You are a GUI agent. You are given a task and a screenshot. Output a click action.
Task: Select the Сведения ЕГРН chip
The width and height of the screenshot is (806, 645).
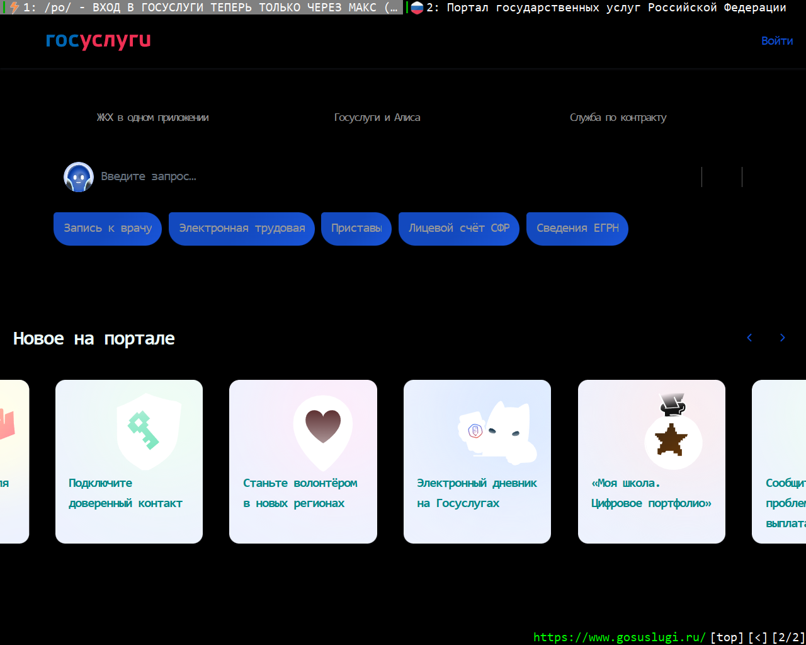click(x=577, y=229)
